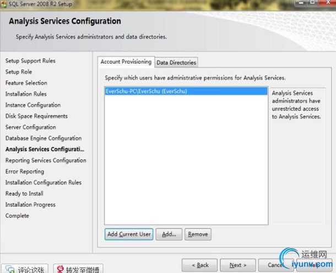Click the SQL Server Setup title bar icon
Screen dimensions: 336x273
[4, 4]
